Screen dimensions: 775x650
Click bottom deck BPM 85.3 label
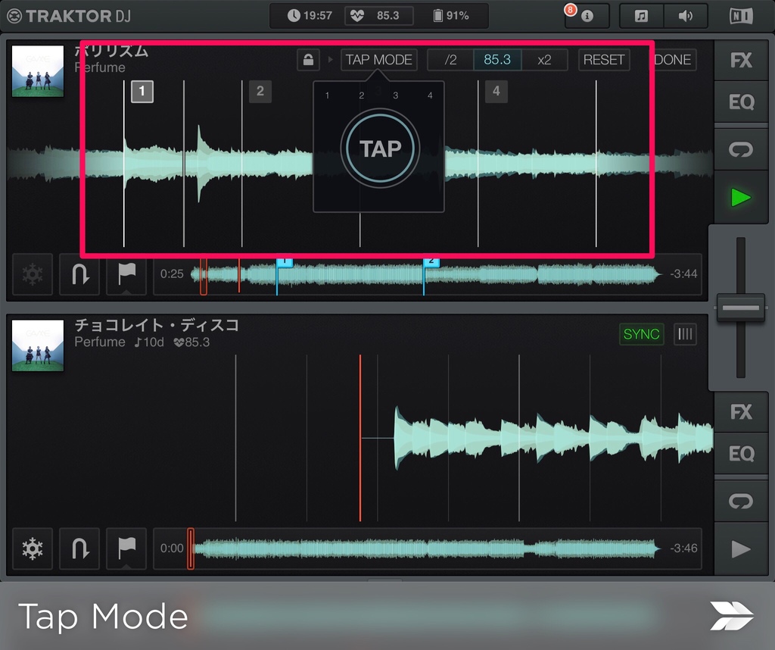click(191, 342)
